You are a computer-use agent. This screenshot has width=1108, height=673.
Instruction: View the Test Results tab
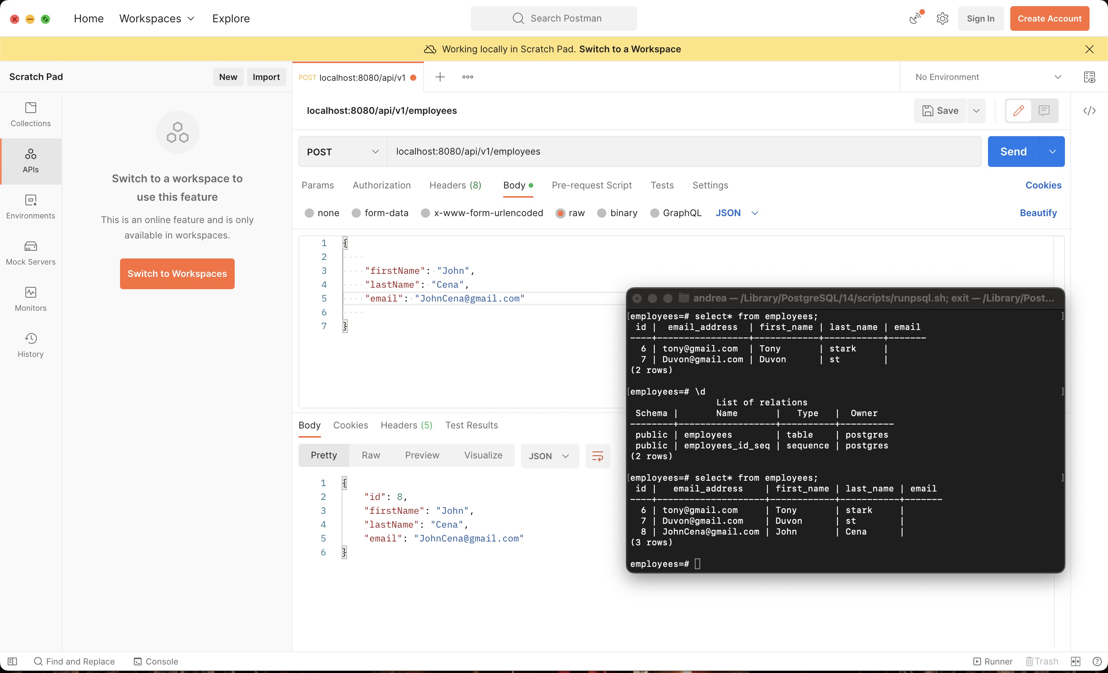point(472,425)
